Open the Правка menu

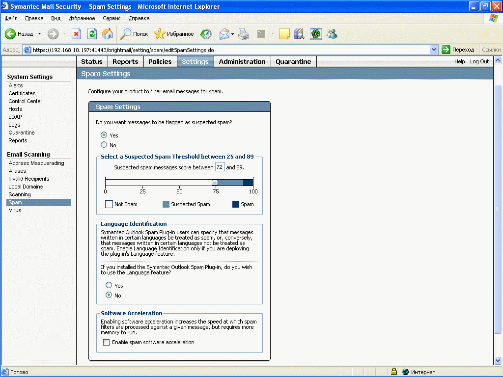coord(34,18)
